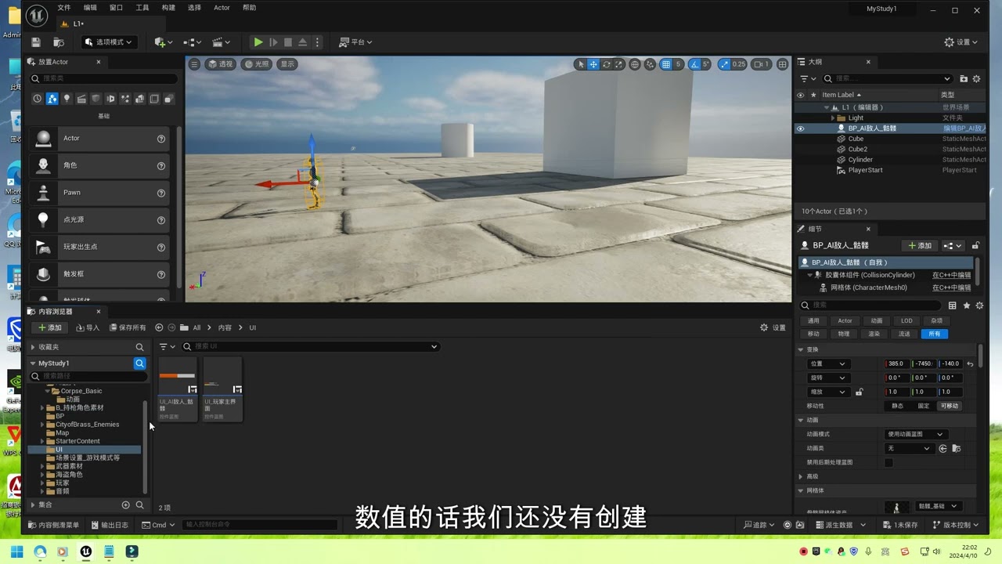1002x564 pixels.
Task: Open the camera speed setting
Action: coord(762,64)
